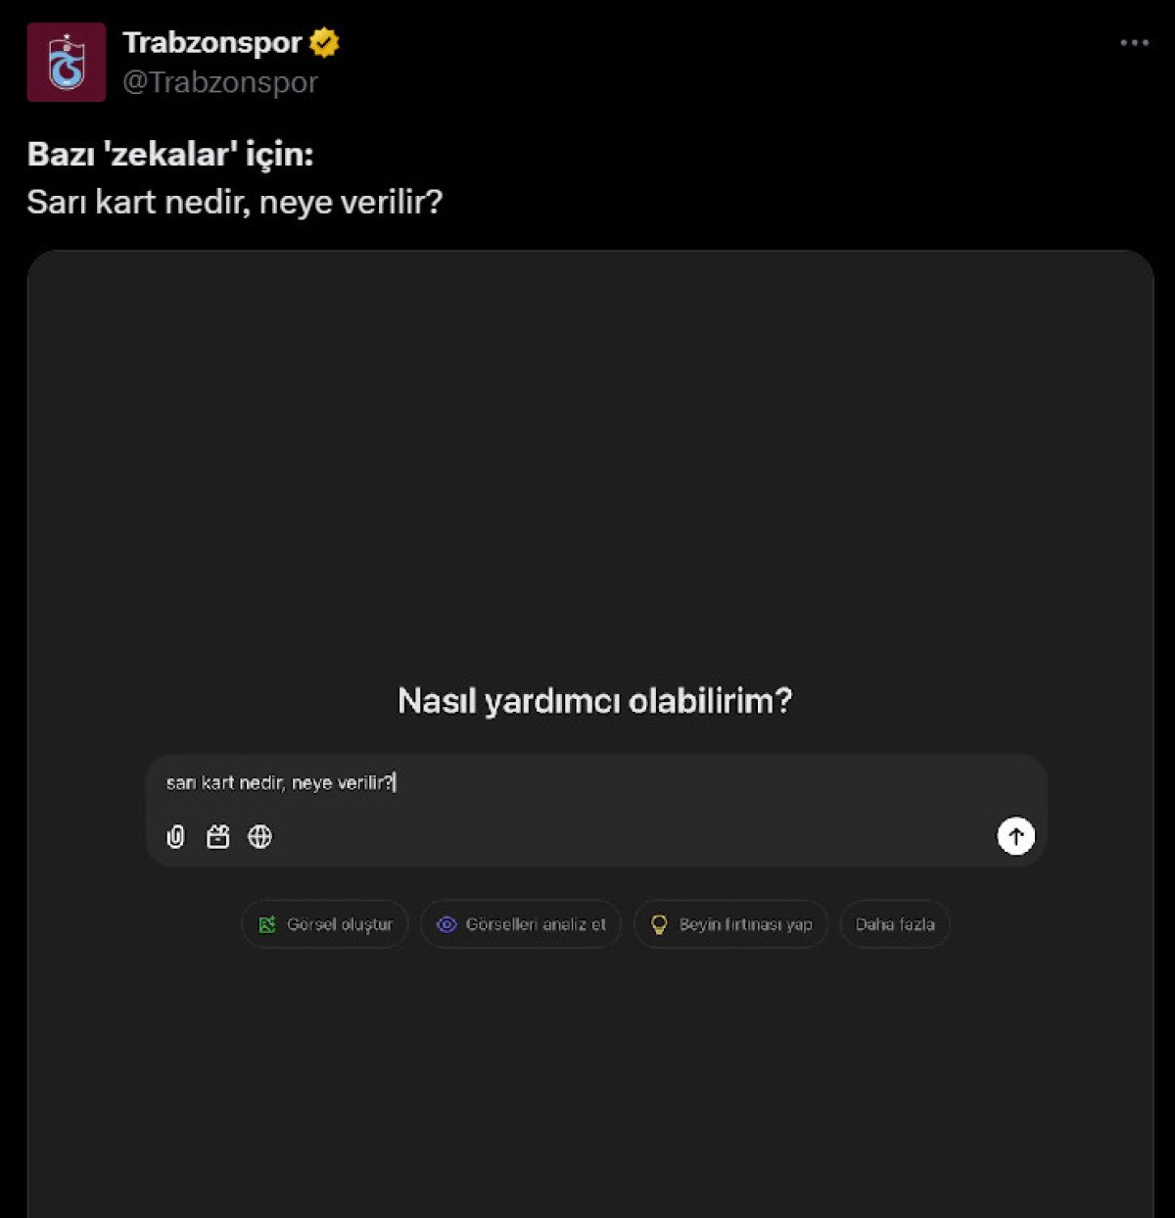
Task: Open the toolbox icon beside the paperclip
Action: 217,837
